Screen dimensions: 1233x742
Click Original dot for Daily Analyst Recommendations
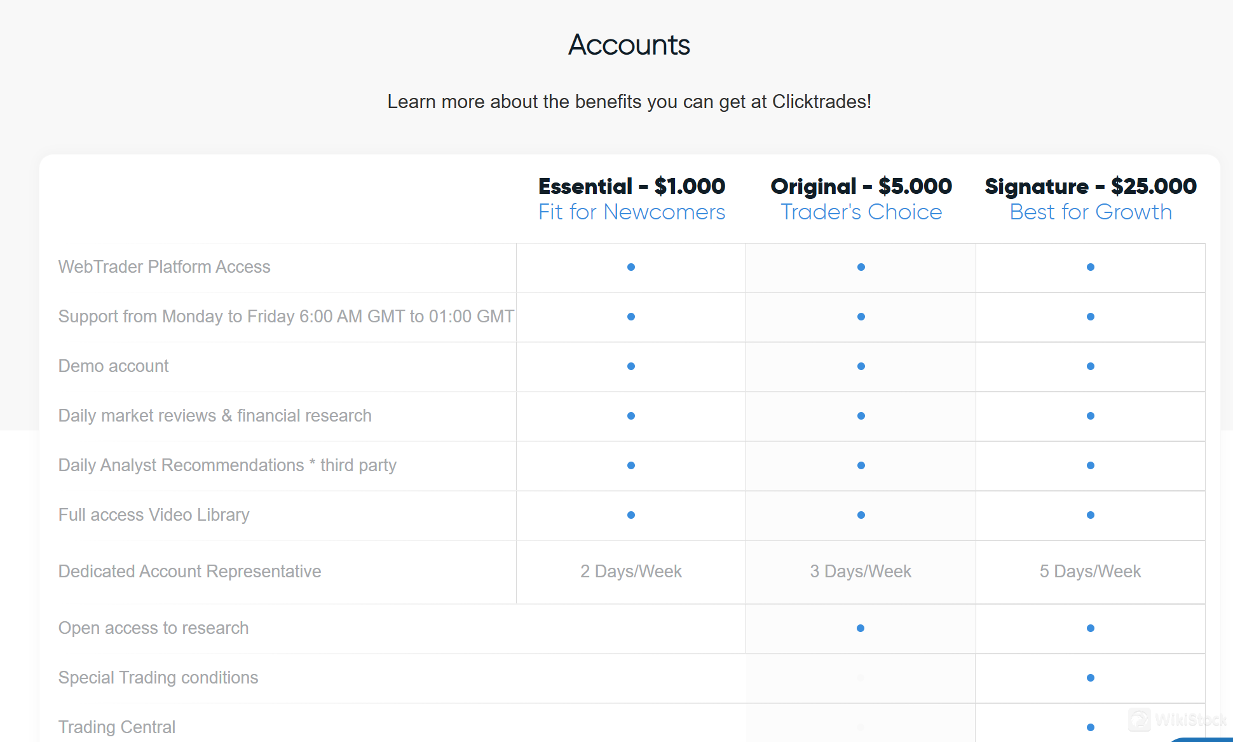tap(861, 465)
